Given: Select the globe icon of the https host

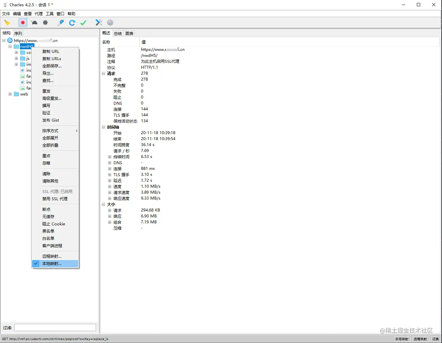Looking at the screenshot, I should tap(10, 41).
